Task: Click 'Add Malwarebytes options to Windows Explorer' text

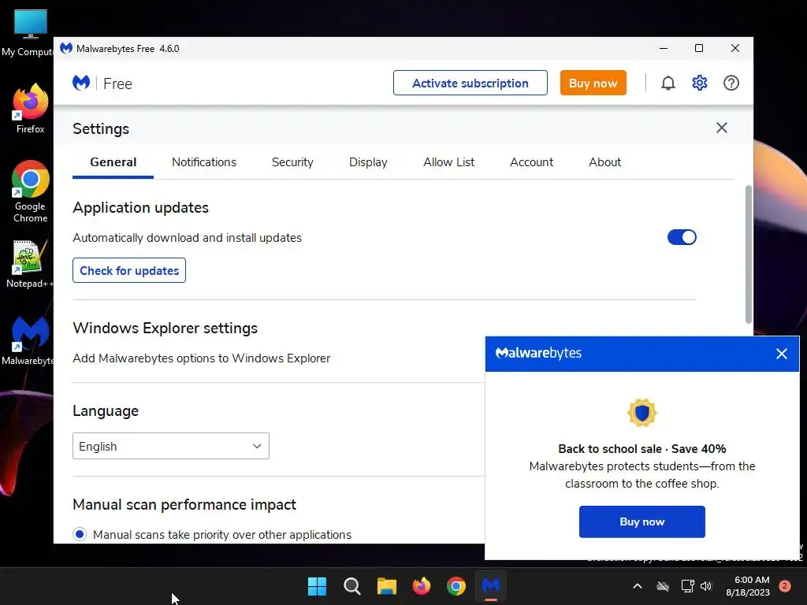Action: coord(201,358)
